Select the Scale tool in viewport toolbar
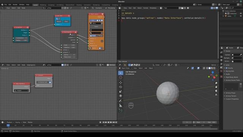The image size is (243, 137). coord(121,91)
